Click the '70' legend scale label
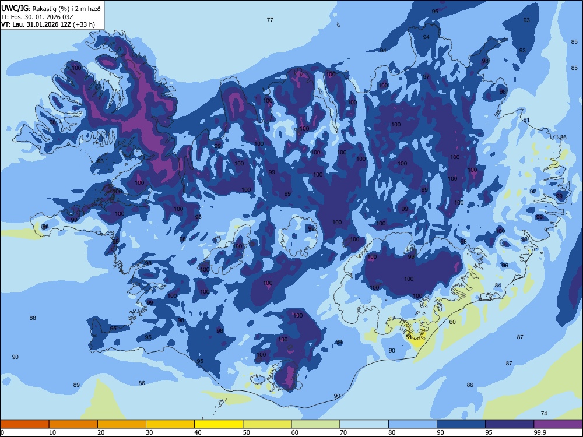Screen dimensions: 583x437 (x=343, y=432)
